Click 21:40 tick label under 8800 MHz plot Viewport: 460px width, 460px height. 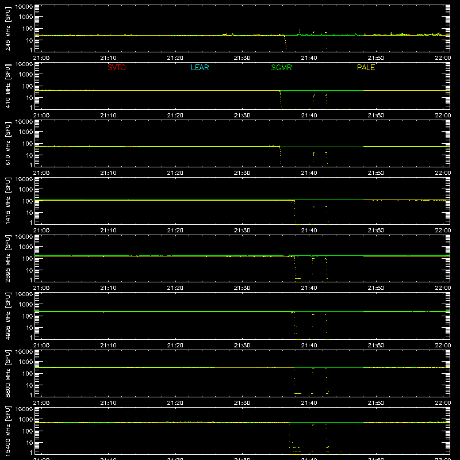pos(309,403)
